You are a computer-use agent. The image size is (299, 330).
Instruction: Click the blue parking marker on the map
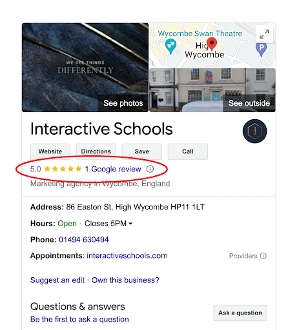[261, 50]
